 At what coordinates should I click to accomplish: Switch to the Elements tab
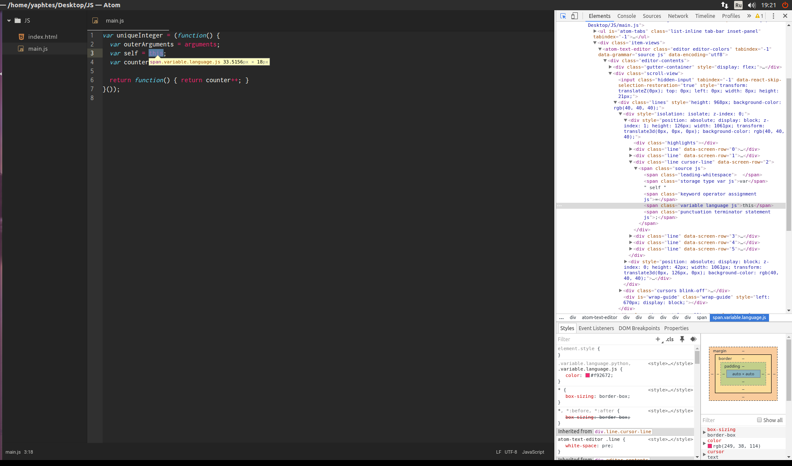(x=600, y=16)
